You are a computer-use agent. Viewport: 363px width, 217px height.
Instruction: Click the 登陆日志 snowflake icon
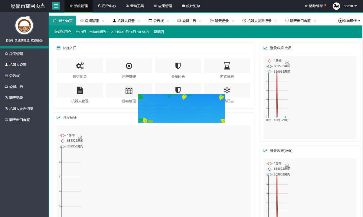pyautogui.click(x=227, y=90)
